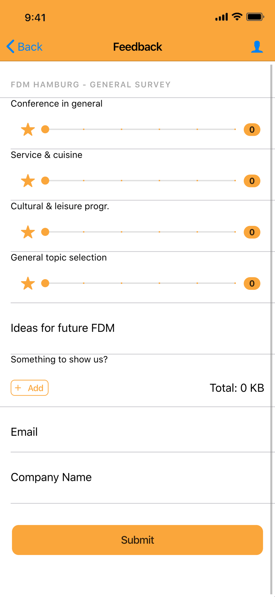Click Conference in general slider track
This screenshot has height=597, width=275.
(140, 129)
